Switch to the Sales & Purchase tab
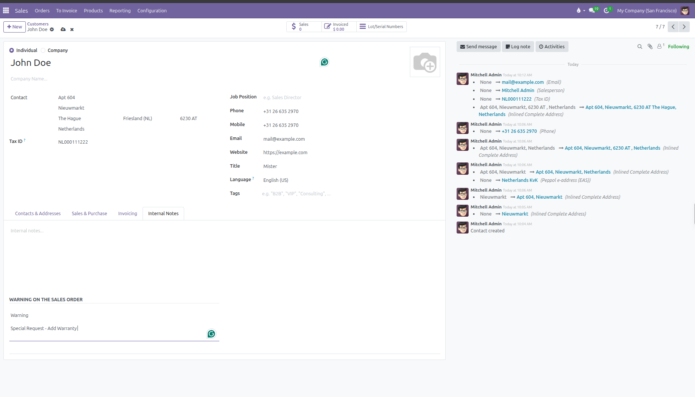 [x=89, y=214]
